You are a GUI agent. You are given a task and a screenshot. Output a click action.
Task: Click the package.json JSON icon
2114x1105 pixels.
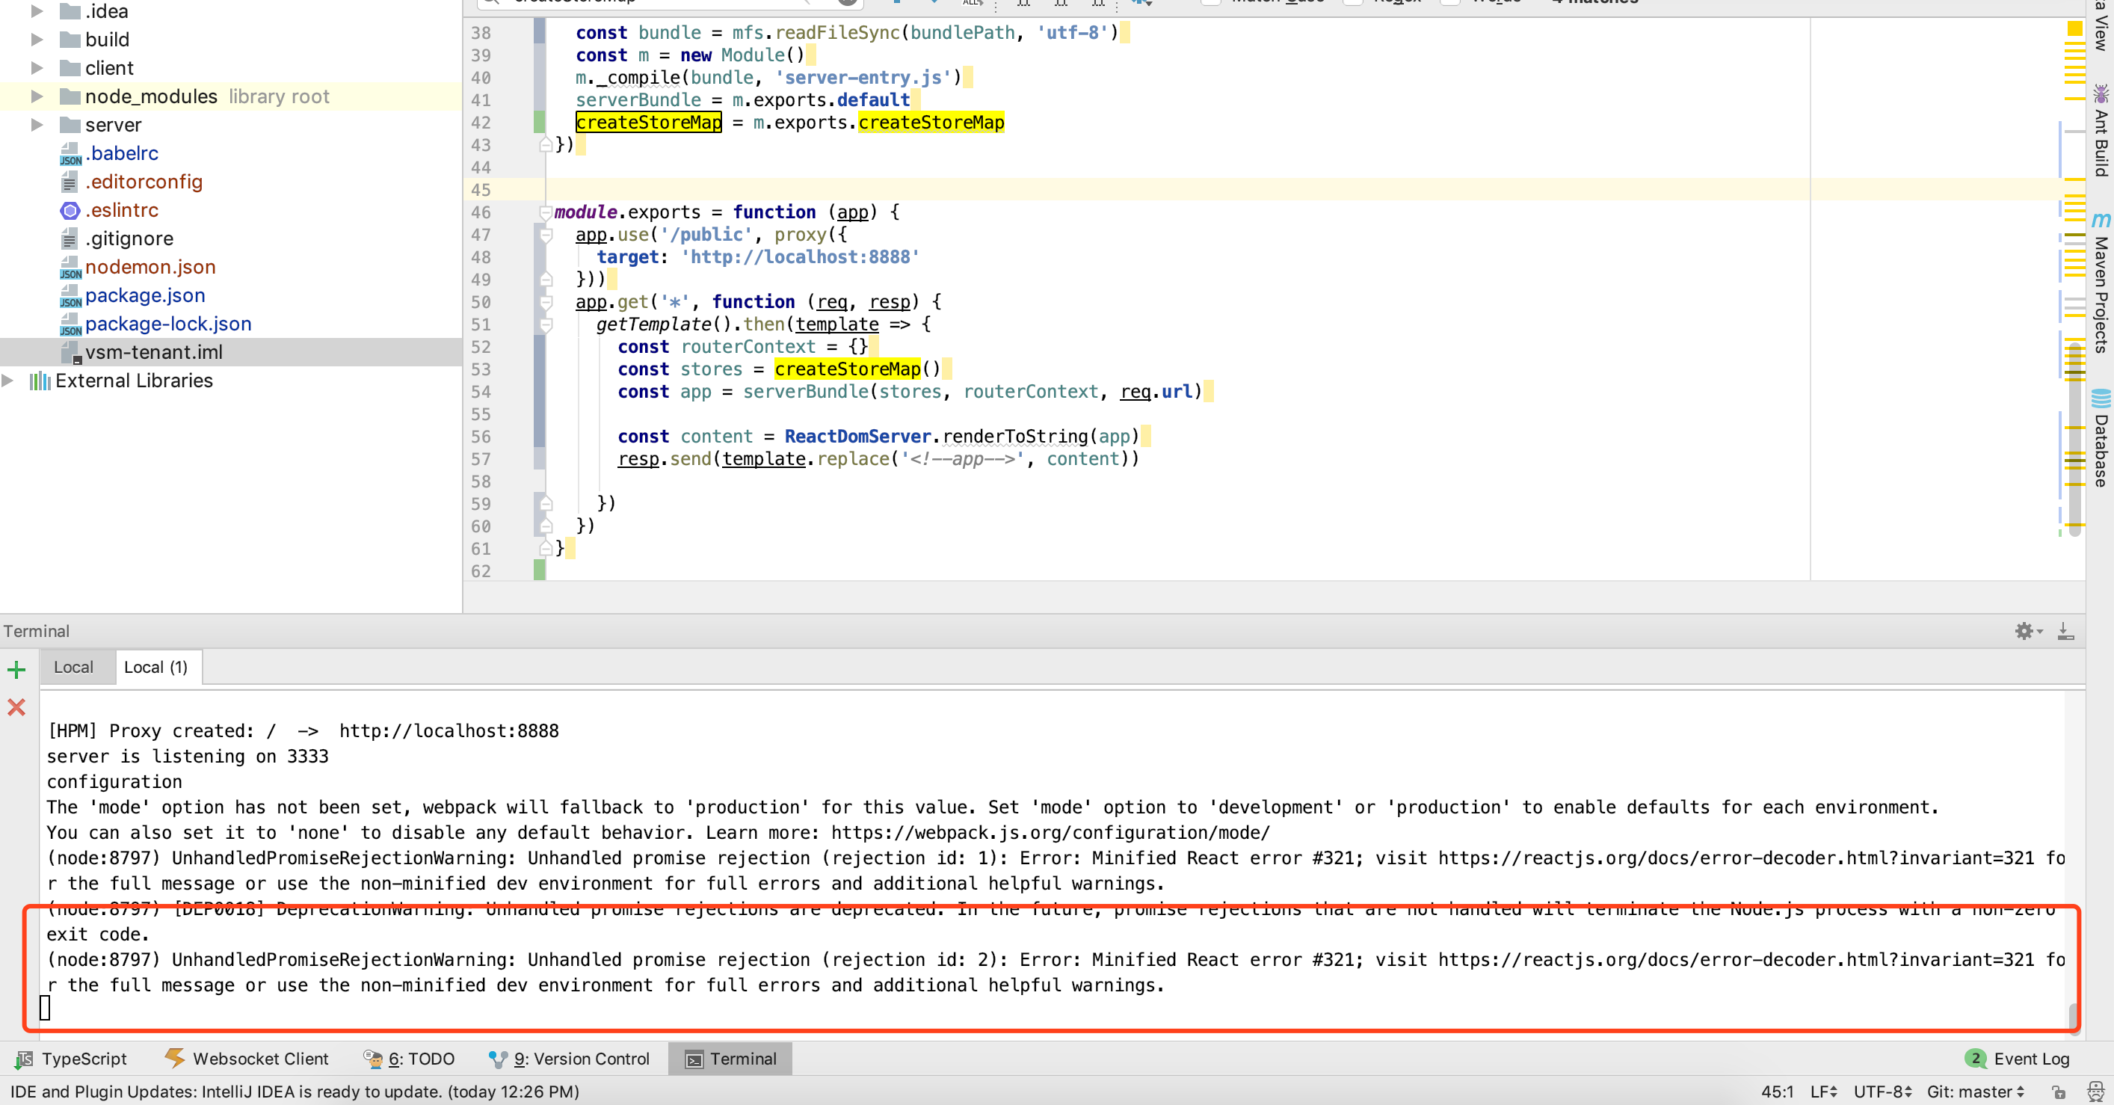tap(70, 296)
